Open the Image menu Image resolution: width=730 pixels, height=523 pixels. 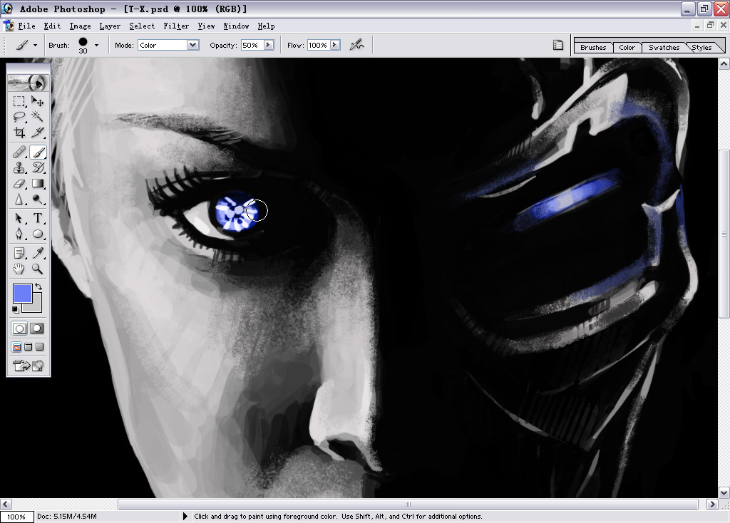pos(80,26)
